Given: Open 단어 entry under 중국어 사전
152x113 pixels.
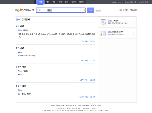Looking at the screenshot, I should pos(20,90).
